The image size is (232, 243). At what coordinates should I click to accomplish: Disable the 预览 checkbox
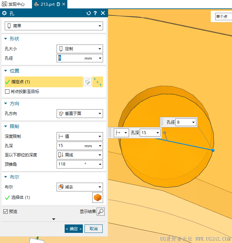tap(6, 211)
